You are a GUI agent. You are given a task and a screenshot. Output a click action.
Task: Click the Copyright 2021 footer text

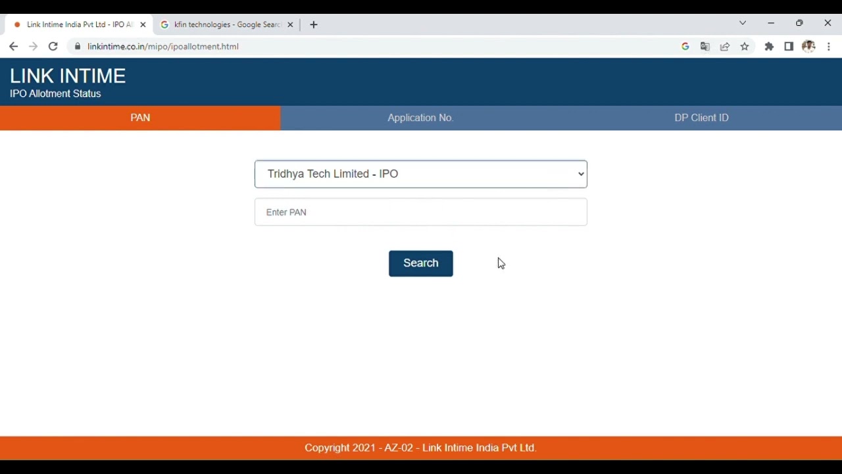coord(421,448)
